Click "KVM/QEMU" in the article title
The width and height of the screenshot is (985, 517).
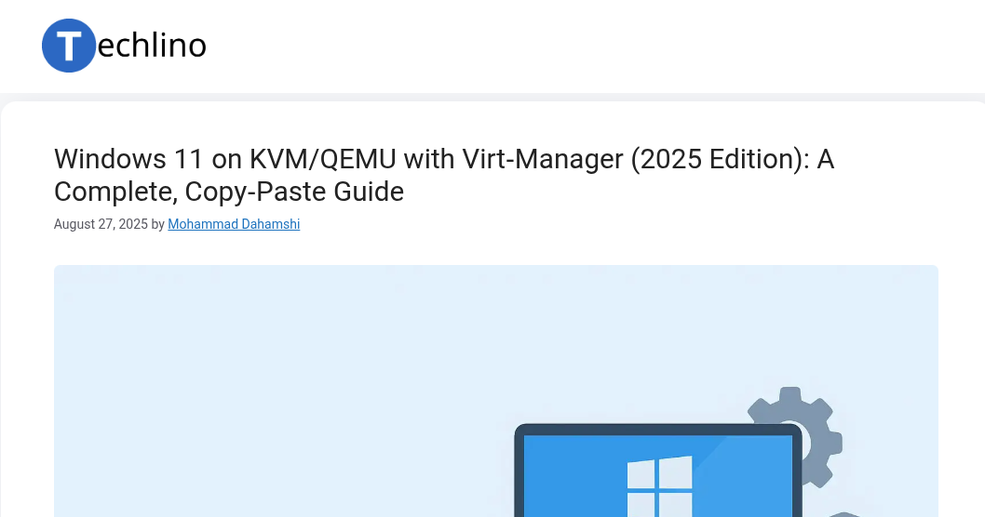click(x=323, y=159)
